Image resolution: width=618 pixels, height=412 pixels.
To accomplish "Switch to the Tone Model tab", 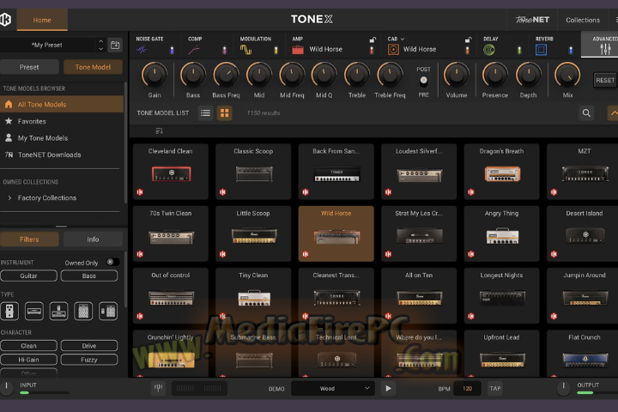I will pyautogui.click(x=93, y=67).
